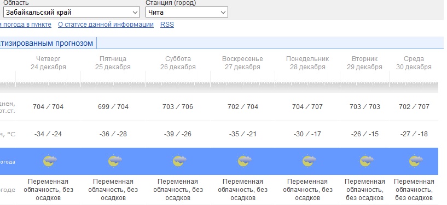
Task: Click the weather icon for 27 декабря
Action: [x=244, y=161]
